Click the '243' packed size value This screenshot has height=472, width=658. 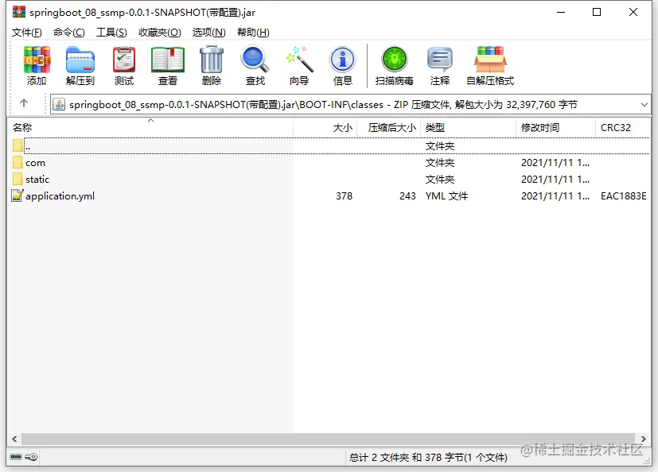click(x=407, y=195)
